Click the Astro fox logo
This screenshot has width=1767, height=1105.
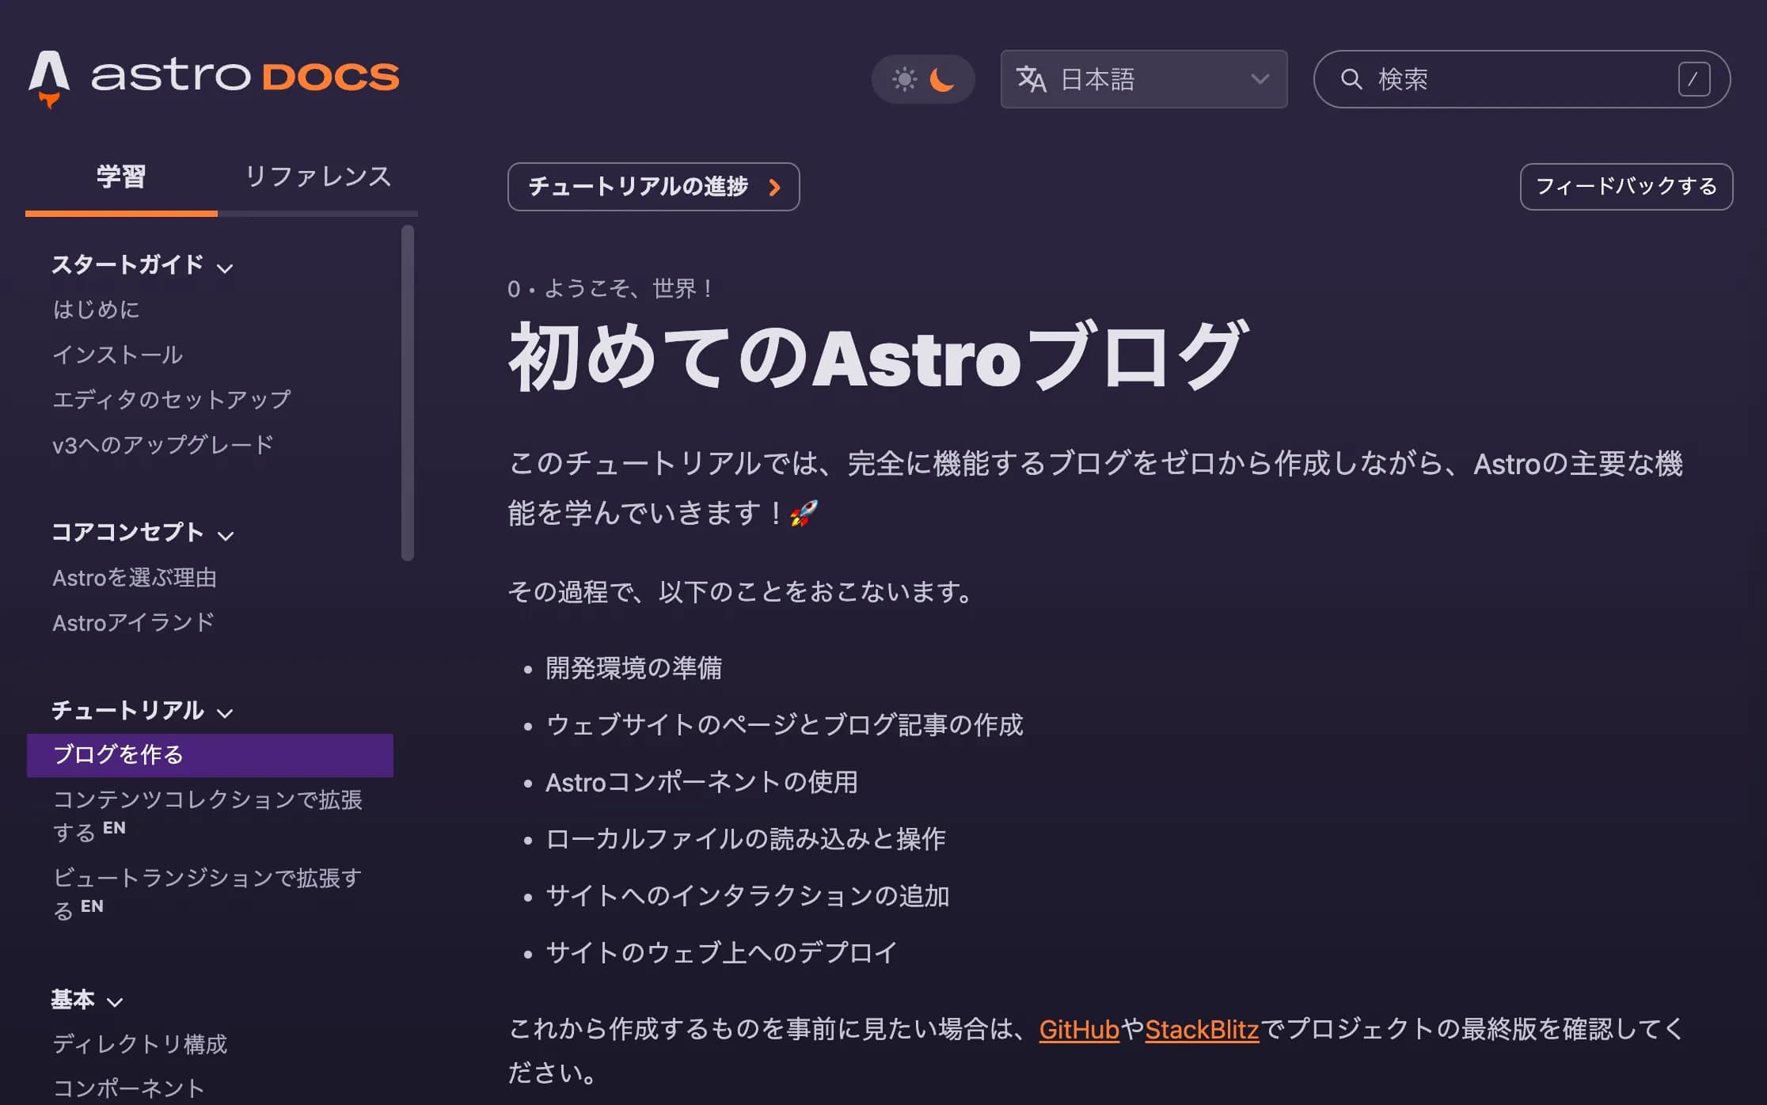(49, 78)
